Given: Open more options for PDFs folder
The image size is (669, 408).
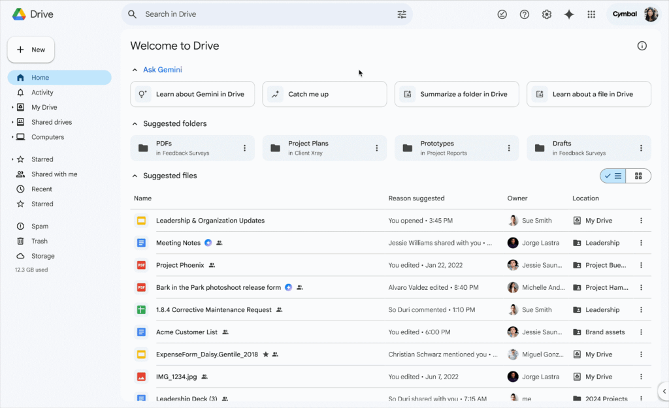Looking at the screenshot, I should pos(244,148).
